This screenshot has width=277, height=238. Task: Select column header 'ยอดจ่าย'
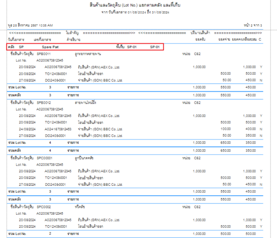[224, 40]
